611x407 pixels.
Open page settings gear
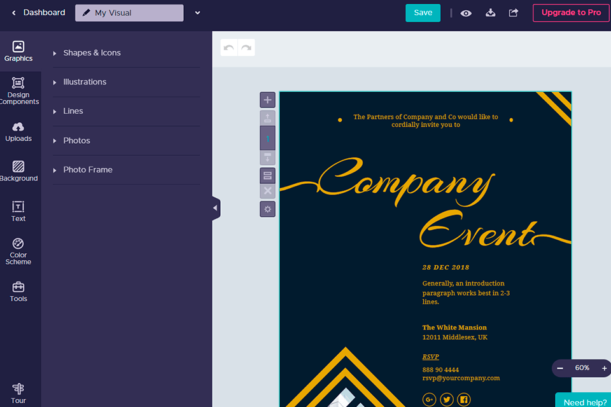click(267, 209)
